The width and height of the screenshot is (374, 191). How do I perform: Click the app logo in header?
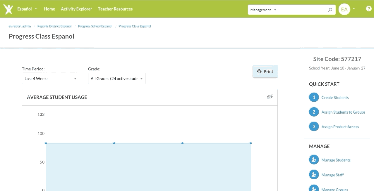8,9
